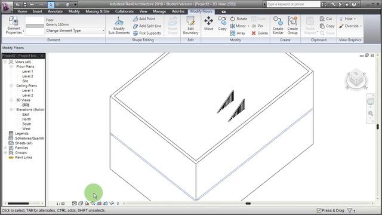Open the Insert ribbon tab
This screenshot has height=215, width=382.
click(38, 11)
